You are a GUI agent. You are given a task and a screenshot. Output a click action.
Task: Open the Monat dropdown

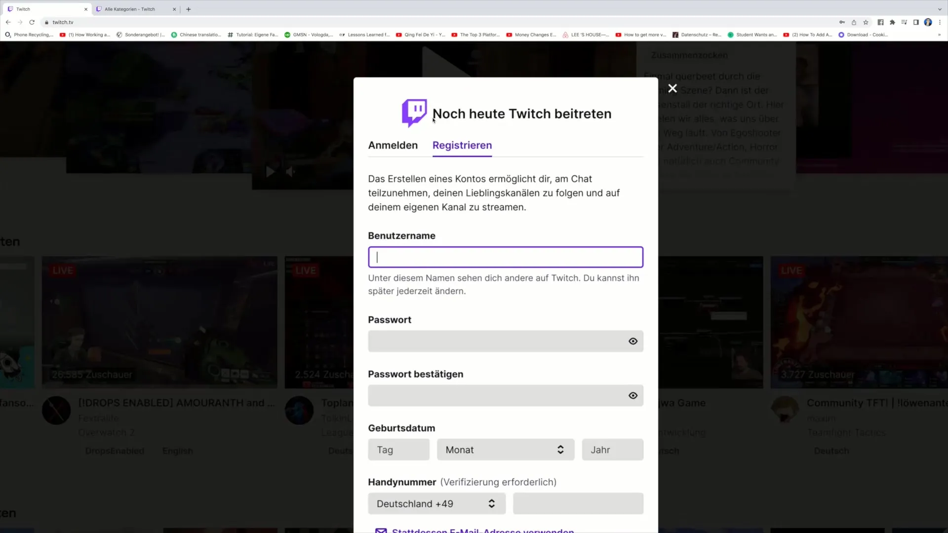click(506, 450)
